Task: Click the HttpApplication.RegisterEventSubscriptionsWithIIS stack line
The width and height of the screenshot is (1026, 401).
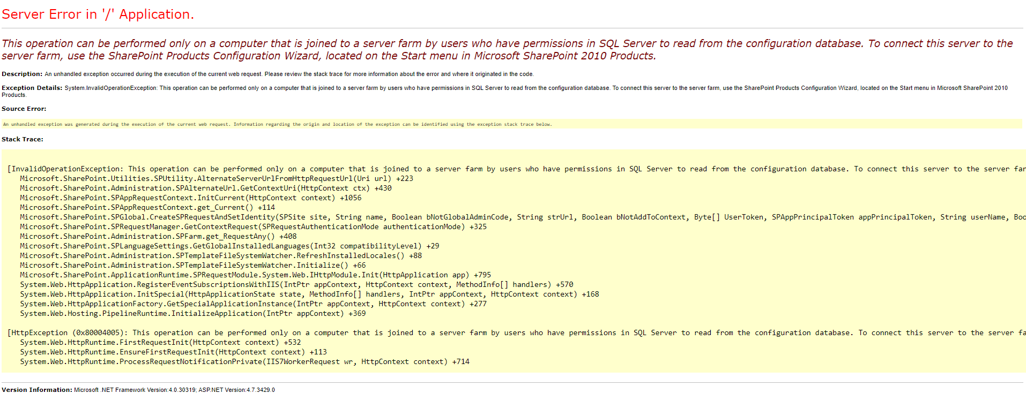Action: tap(296, 284)
